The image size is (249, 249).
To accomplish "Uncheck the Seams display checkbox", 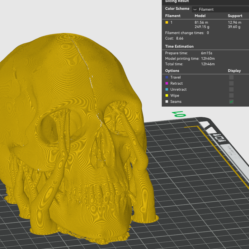I will tap(231, 101).
